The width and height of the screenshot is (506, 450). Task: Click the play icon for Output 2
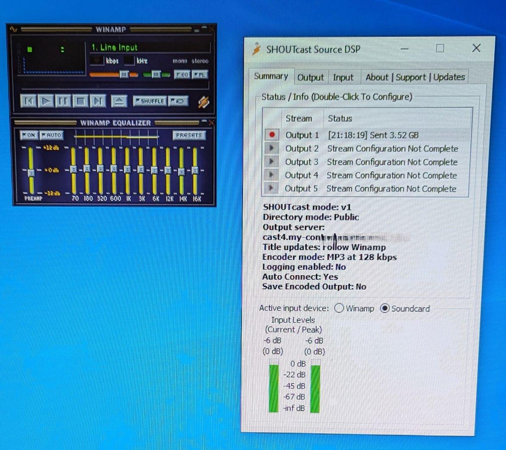click(x=271, y=148)
